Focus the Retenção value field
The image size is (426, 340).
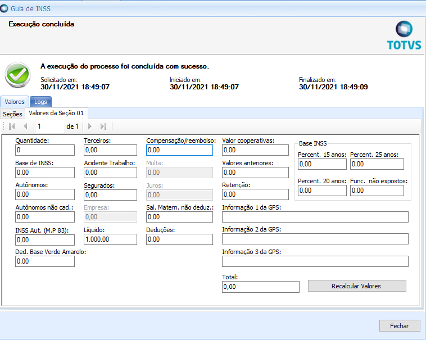255,194
